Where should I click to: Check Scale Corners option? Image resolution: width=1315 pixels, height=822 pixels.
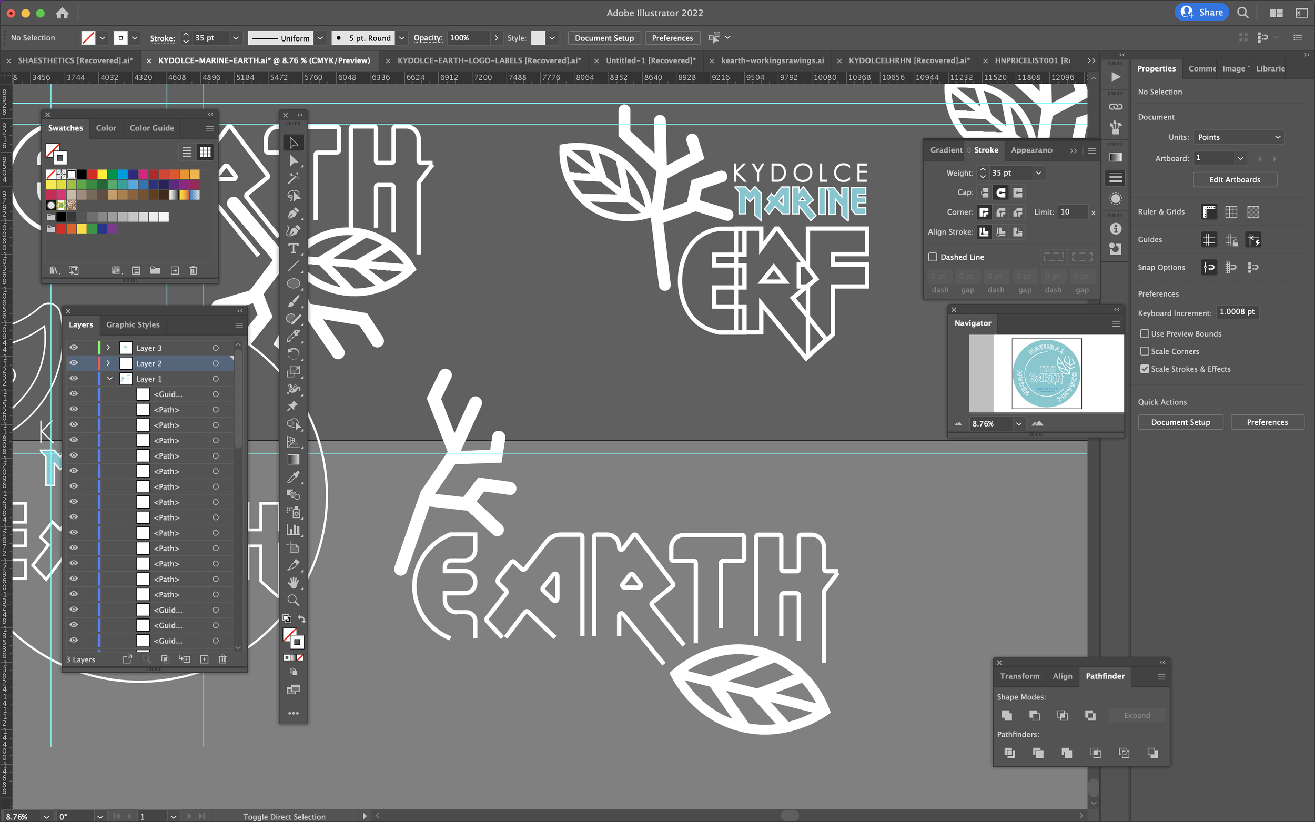(1144, 351)
